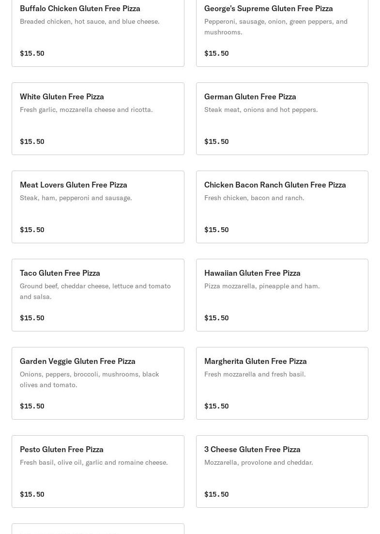The width and height of the screenshot is (380, 534).
Task: Click Meat Lovers Gluten Free Pizza title
Action: [x=74, y=185]
